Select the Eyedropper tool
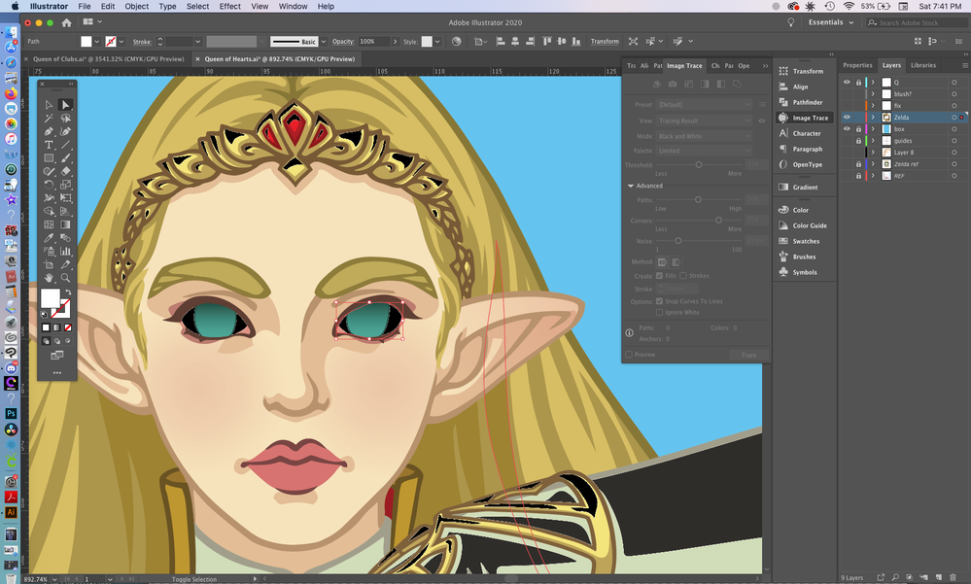This screenshot has height=584, width=971. pyautogui.click(x=49, y=238)
